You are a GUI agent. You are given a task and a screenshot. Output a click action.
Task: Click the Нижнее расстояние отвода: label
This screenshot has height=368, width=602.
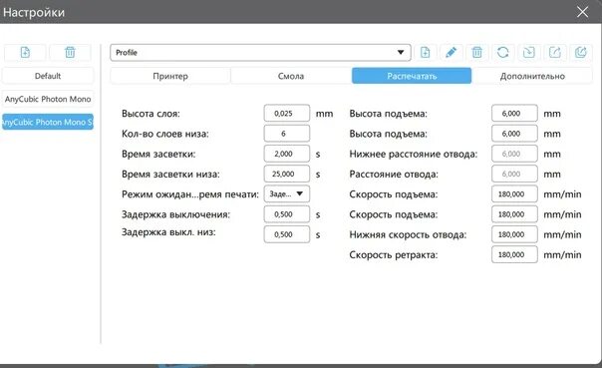pos(414,154)
